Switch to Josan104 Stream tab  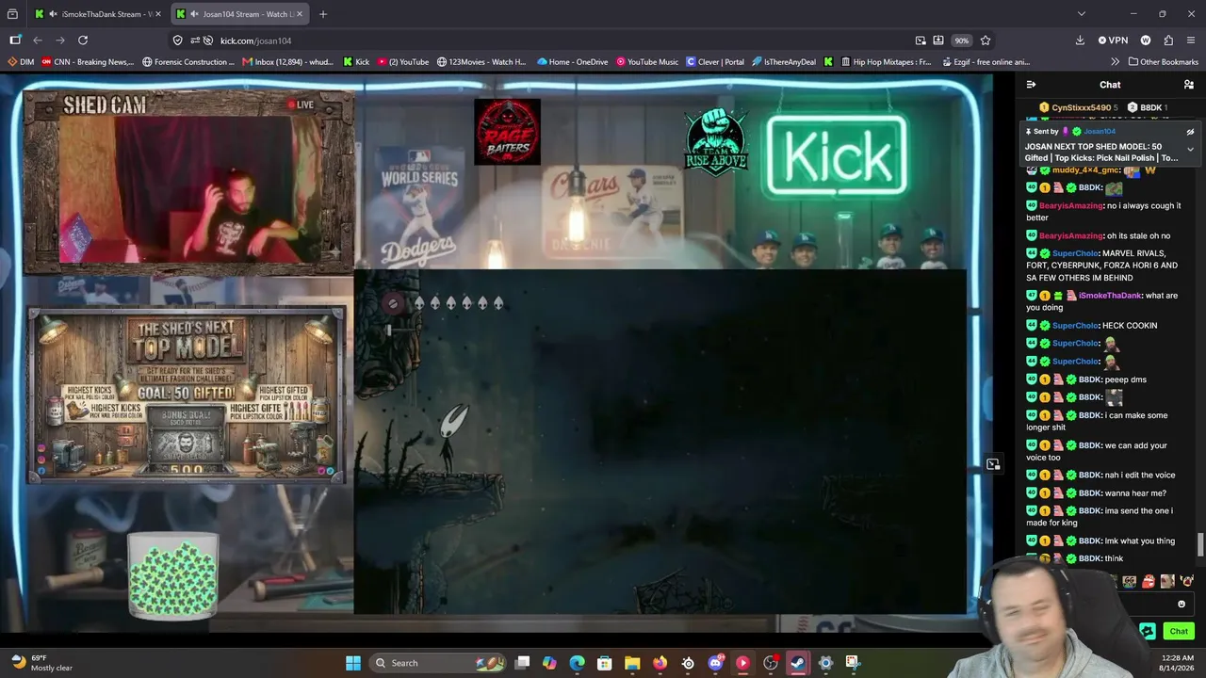238,14
